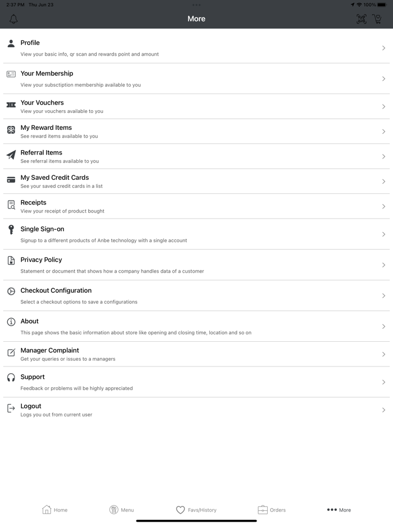Switch to the Home tab

pyautogui.click(x=55, y=510)
